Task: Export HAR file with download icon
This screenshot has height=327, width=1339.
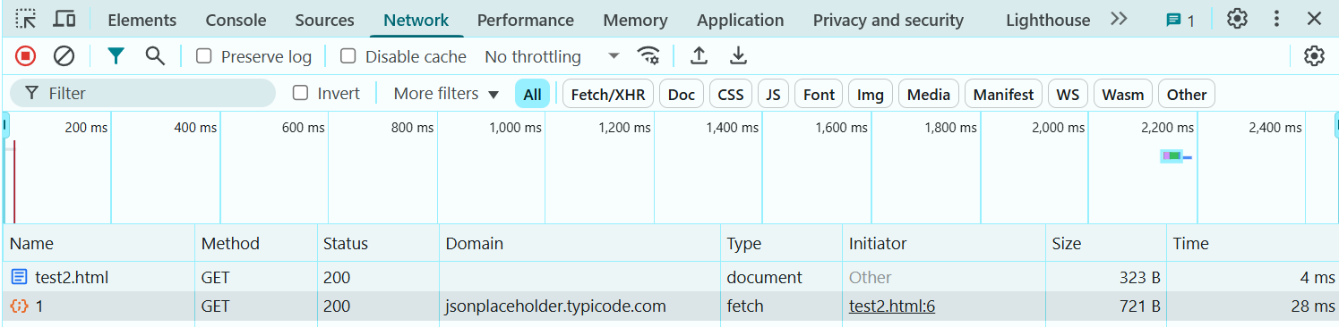Action: tap(738, 56)
